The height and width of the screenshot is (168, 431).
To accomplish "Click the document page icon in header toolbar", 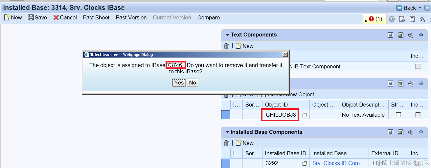I will pos(412,19).
